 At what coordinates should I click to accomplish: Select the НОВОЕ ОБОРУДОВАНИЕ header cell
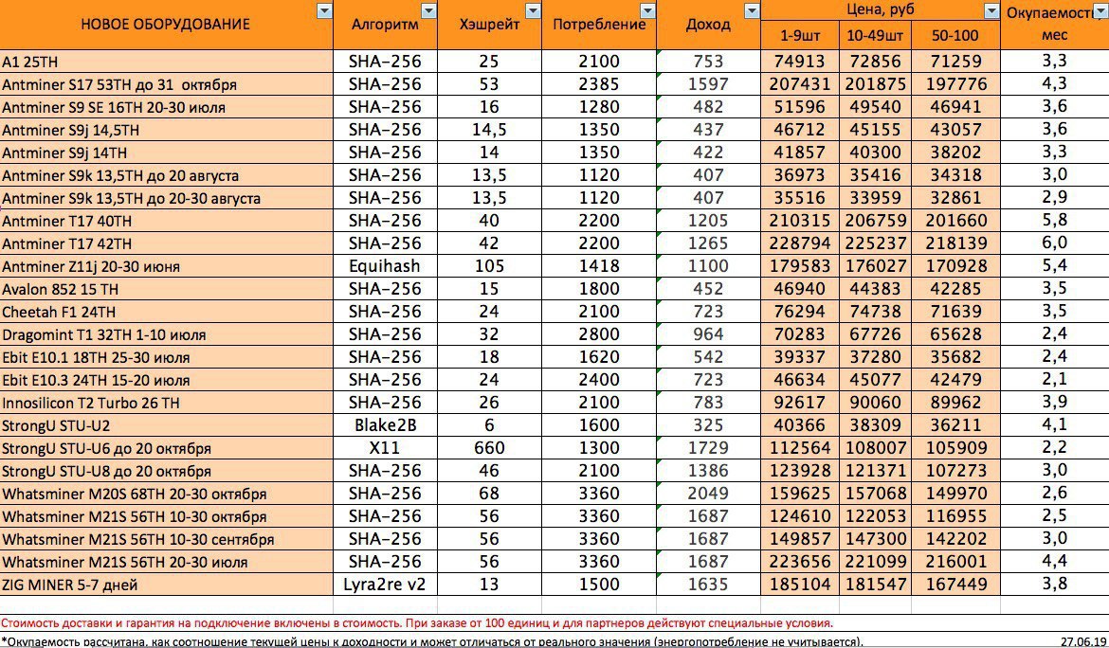coord(166,25)
